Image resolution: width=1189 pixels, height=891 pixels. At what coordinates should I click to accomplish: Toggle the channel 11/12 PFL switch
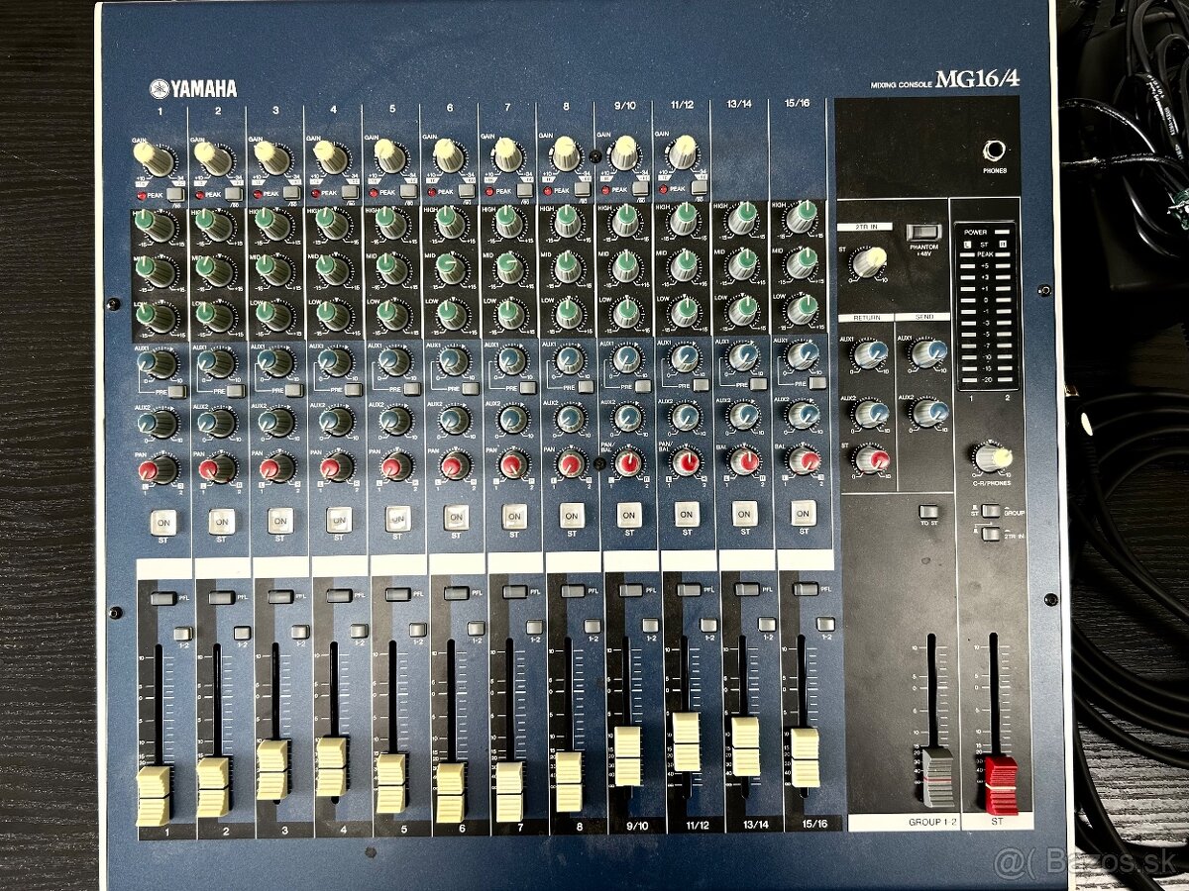689,590
